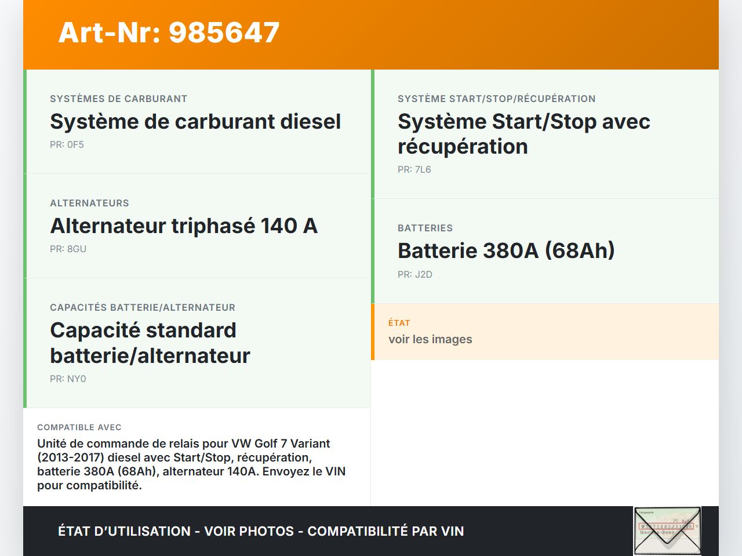
Task: Click the PR: 8GU code
Action: point(68,249)
